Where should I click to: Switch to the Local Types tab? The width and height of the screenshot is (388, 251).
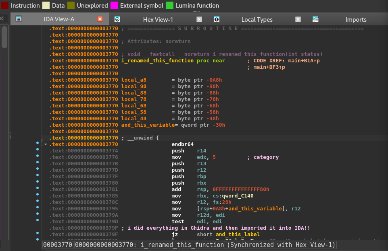(257, 19)
